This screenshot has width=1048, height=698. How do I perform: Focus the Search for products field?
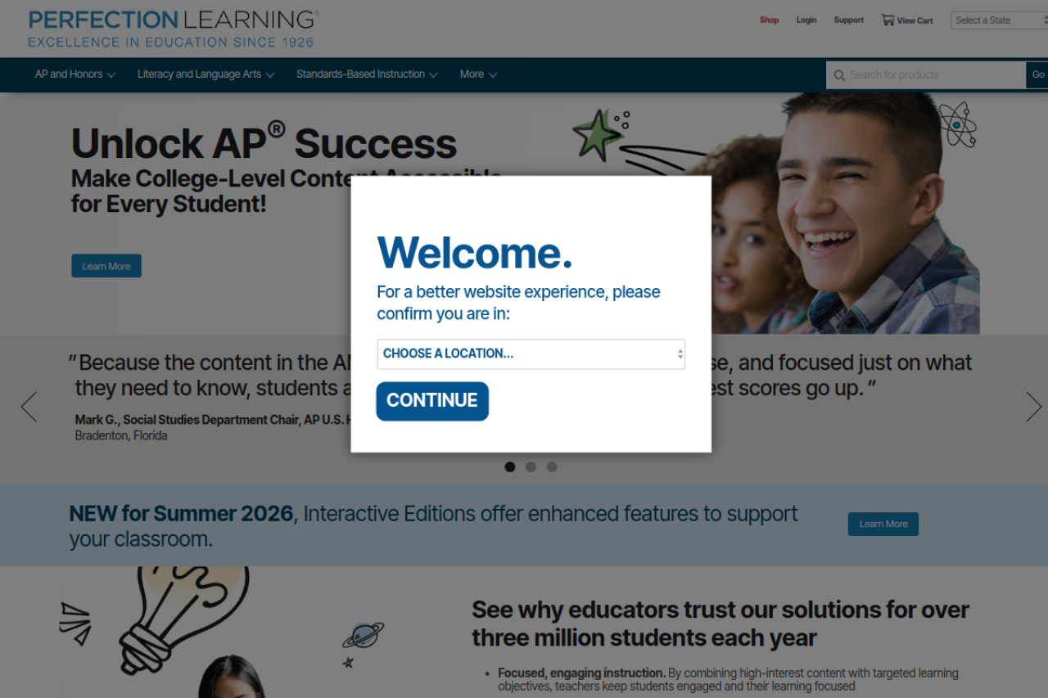point(935,75)
